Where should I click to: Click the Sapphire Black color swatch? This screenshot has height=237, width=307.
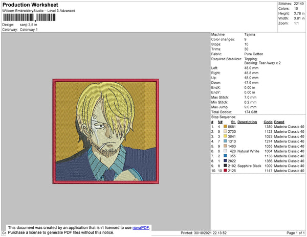click(225, 165)
